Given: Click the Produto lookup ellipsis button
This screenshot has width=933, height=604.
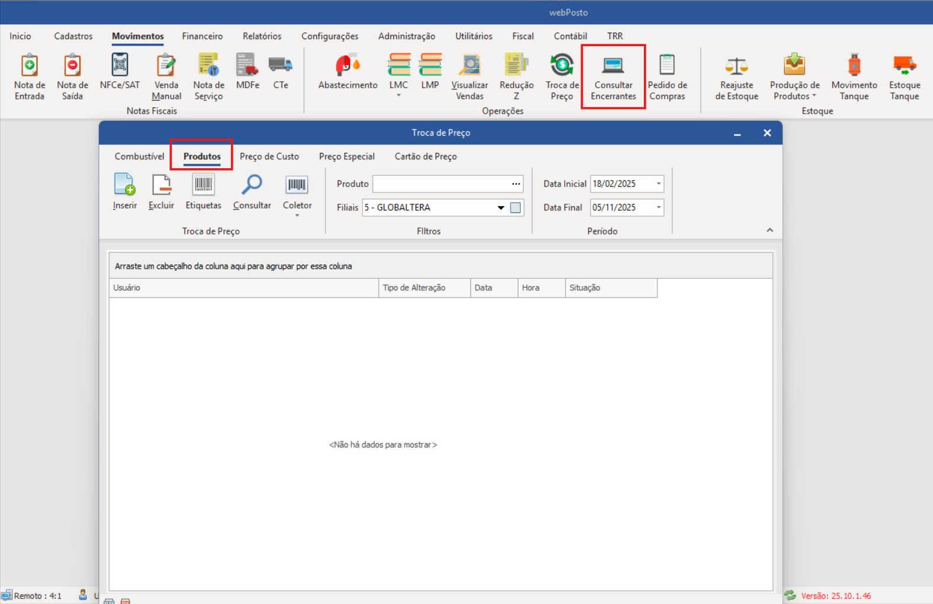Looking at the screenshot, I should click(516, 184).
